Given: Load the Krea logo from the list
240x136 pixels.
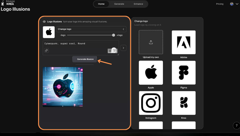Looking at the screenshot, I should pos(183,103).
